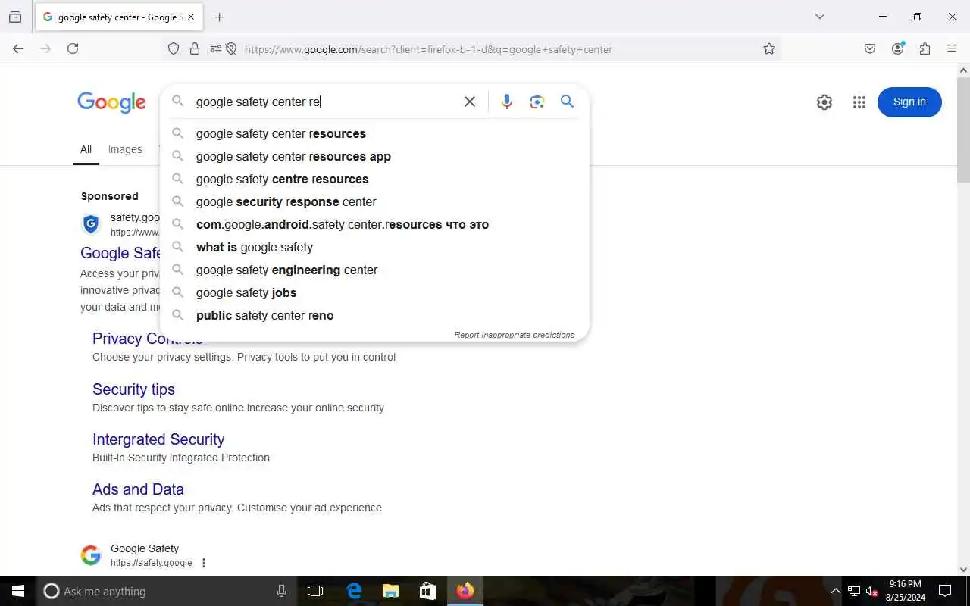Image resolution: width=970 pixels, height=606 pixels.
Task: Switch to the Images results tab
Action: click(125, 149)
